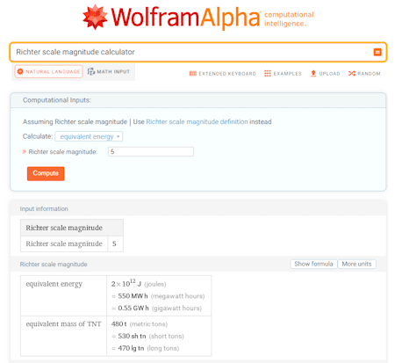Image resolution: width=395 pixels, height=363 pixels.
Task: Open the Calculate equivalent energy dropdown
Action: click(x=89, y=136)
